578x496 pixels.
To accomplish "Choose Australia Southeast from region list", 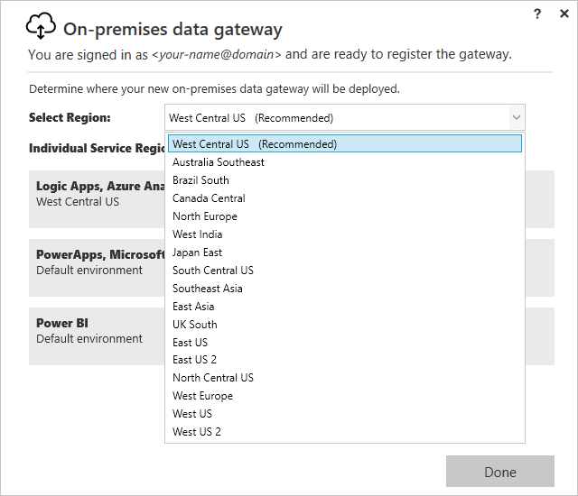I will pyautogui.click(x=219, y=162).
